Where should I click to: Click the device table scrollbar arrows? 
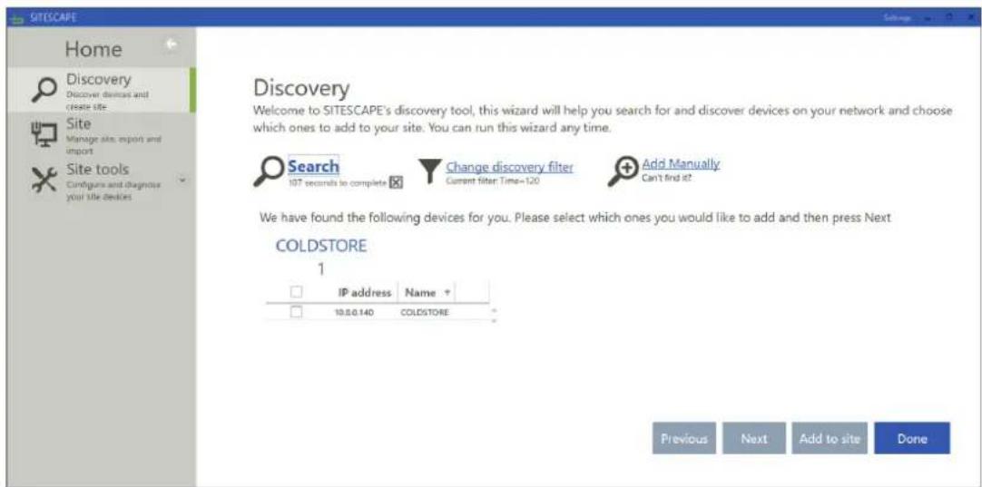pos(494,315)
